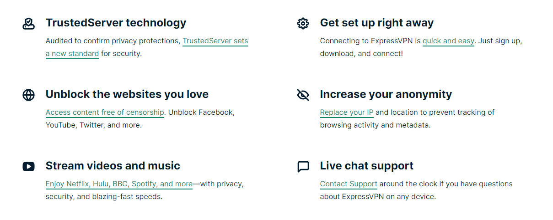Select the 'Increase your anonymity' heading
The image size is (553, 220).
coord(386,94)
